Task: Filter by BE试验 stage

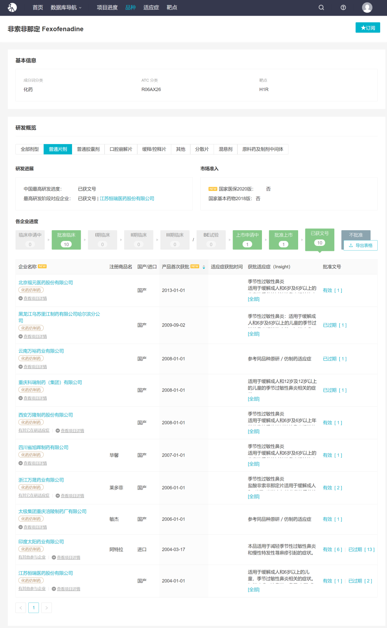Action: pyautogui.click(x=211, y=240)
